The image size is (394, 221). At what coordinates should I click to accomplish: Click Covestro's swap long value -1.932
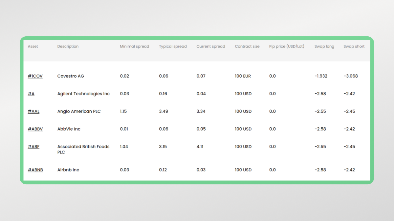[321, 76]
